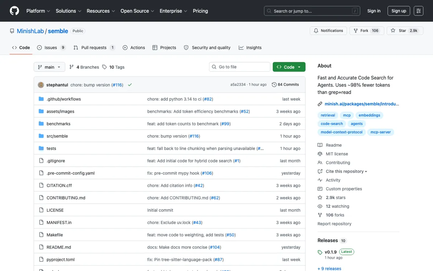Click the retrieval topic tag

[328, 115]
